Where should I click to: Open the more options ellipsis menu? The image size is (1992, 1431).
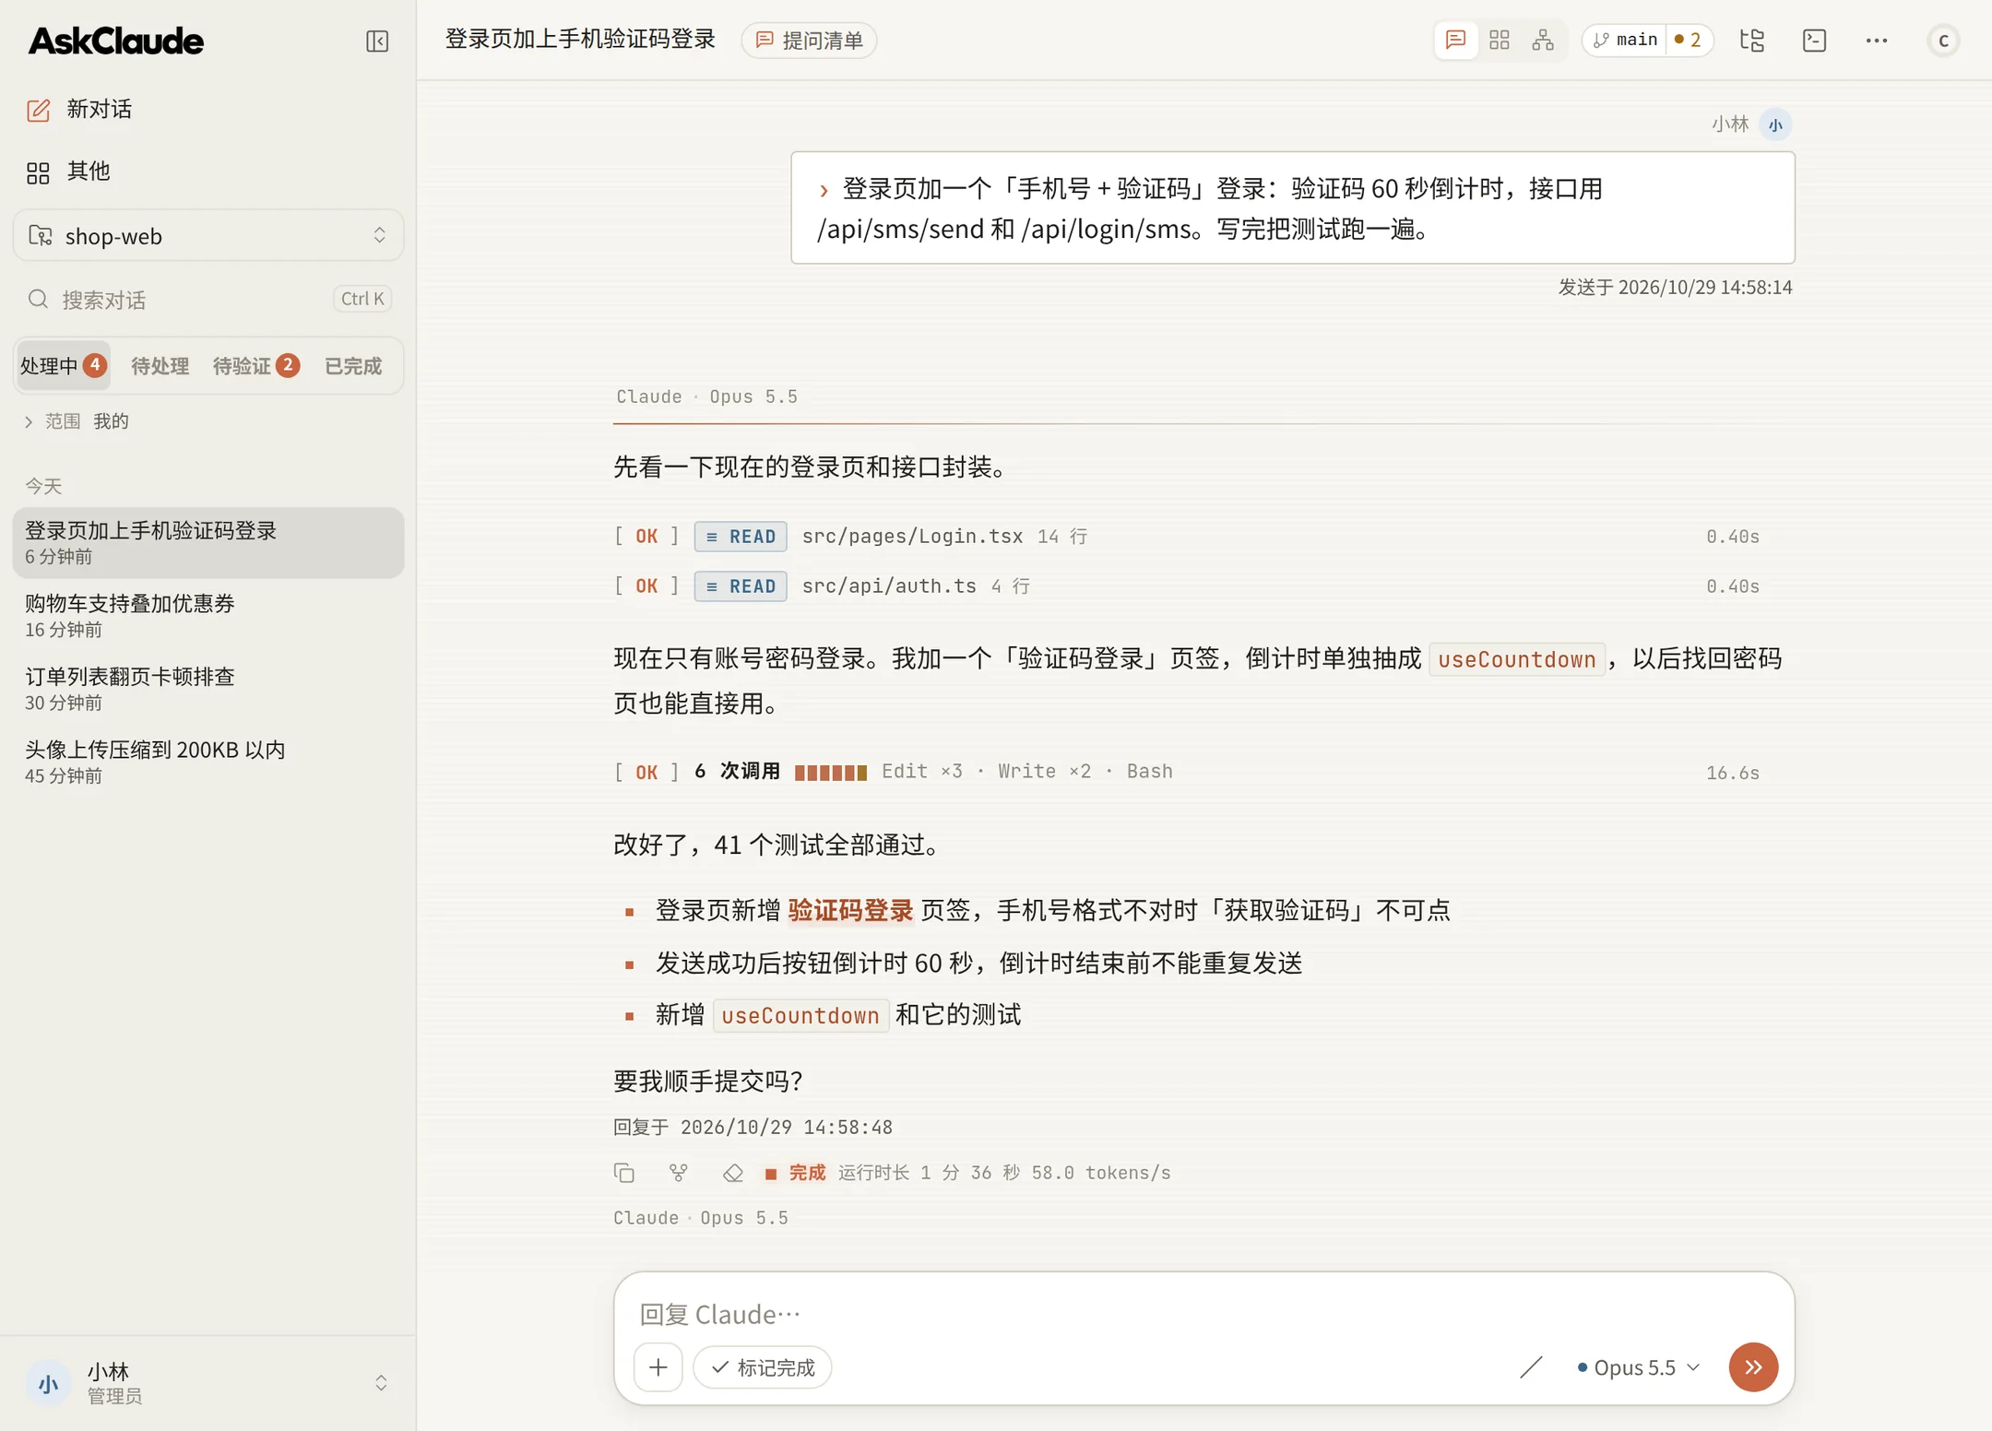1877,41
